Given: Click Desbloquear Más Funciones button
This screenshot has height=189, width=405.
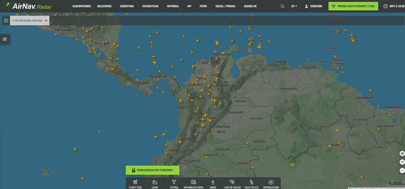Looking at the screenshot, I should click(153, 170).
